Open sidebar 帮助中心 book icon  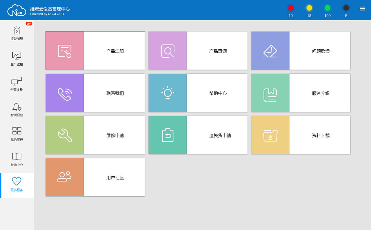pos(17,156)
